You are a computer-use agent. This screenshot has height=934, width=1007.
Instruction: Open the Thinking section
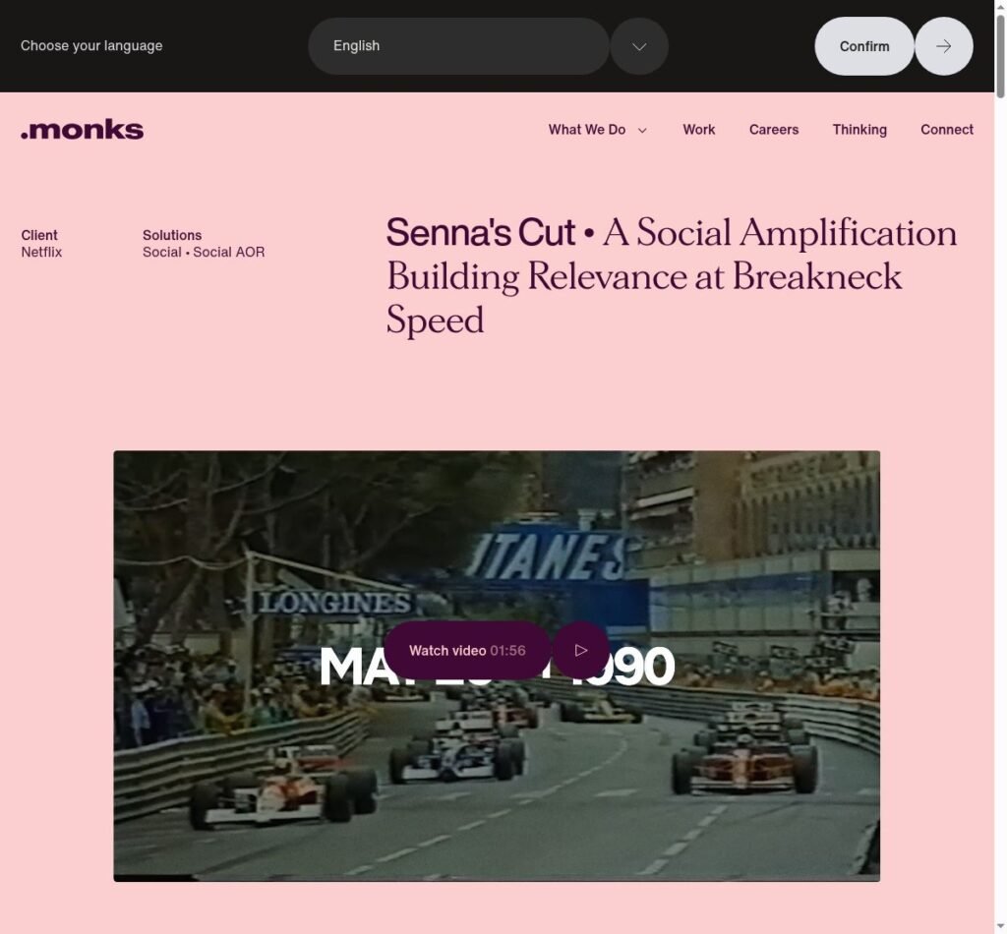(859, 130)
